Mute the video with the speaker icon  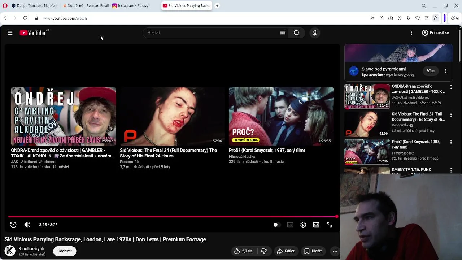coord(27,225)
